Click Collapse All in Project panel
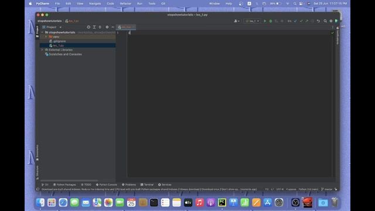 pos(100,27)
